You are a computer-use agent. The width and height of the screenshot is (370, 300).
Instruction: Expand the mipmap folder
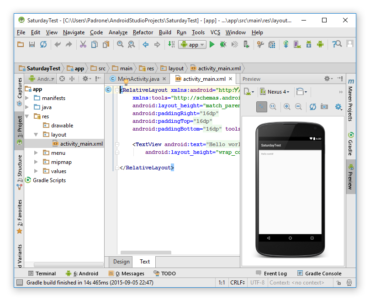[x=36, y=162]
